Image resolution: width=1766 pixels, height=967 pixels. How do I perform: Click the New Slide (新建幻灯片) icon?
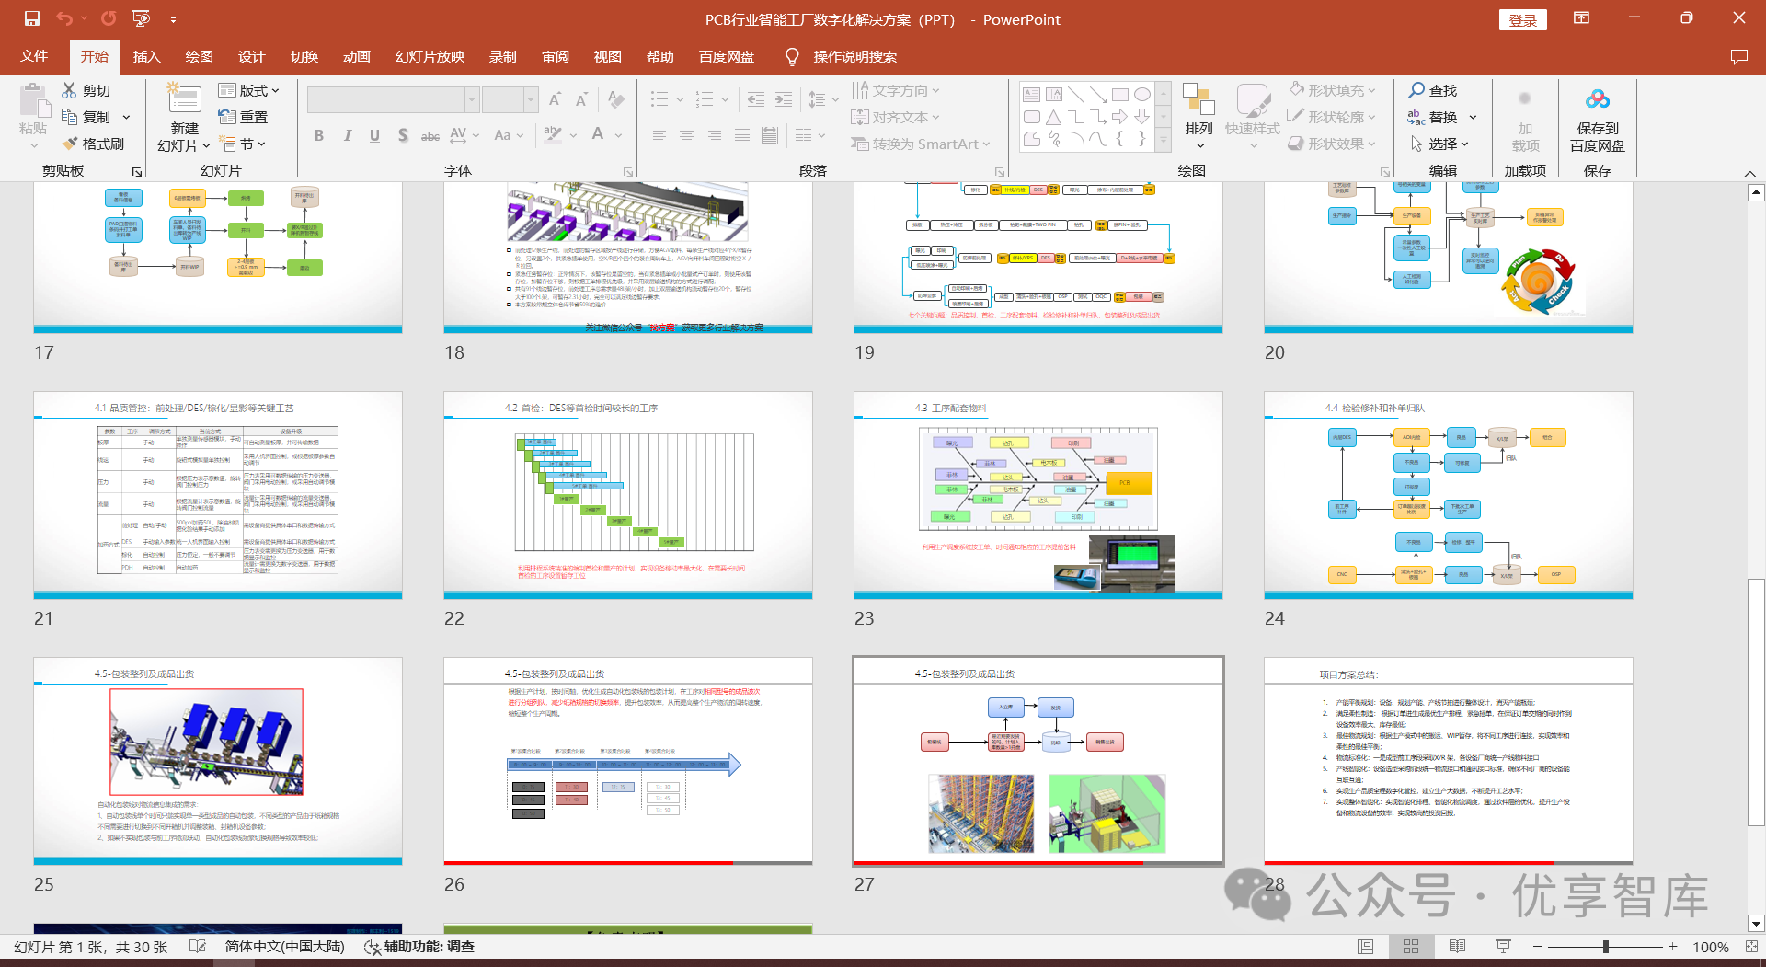184,99
